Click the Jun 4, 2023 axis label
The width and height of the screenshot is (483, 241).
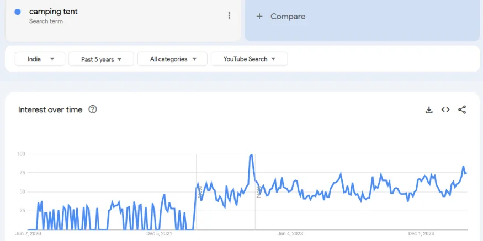coord(290,234)
